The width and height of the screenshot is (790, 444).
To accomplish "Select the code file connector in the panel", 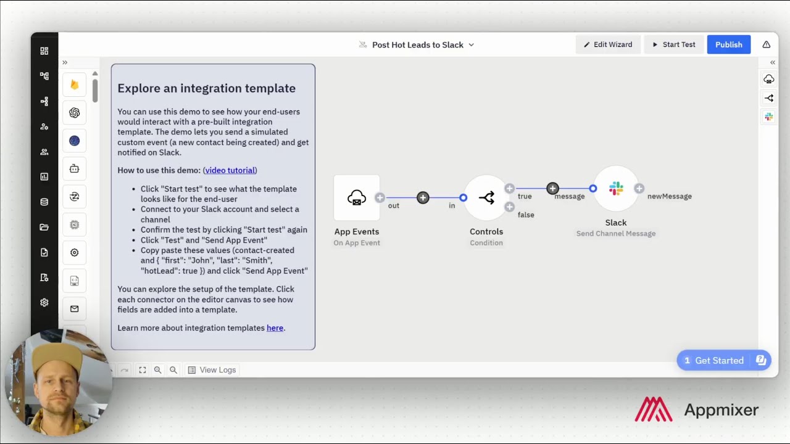I will click(75, 281).
